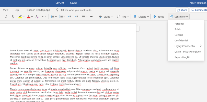Open highlight color dropdown arrow
The height and width of the screenshot is (102, 207).
[x=24, y=17]
